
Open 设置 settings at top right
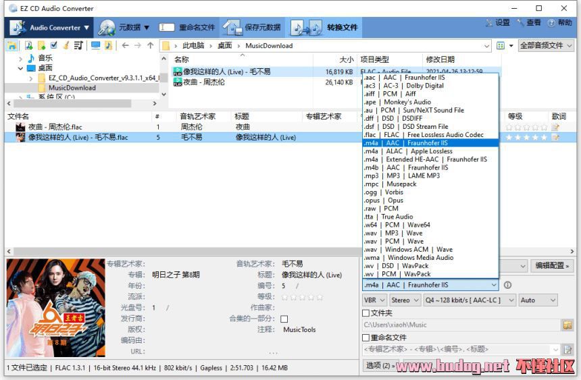pos(497,22)
